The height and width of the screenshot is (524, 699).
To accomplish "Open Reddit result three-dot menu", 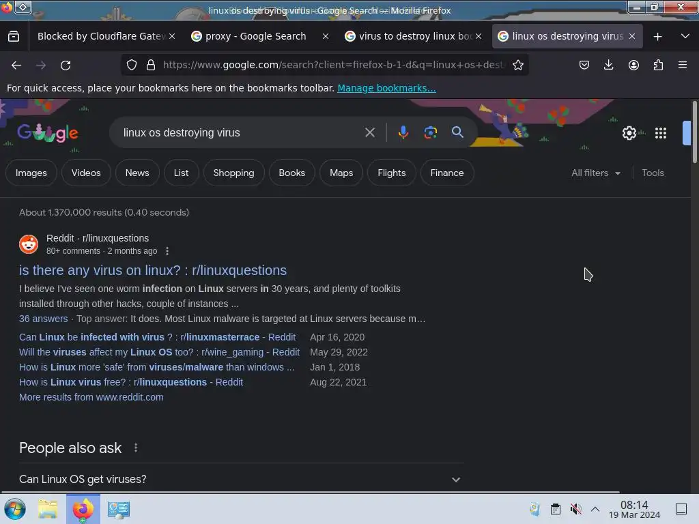I will click(167, 251).
